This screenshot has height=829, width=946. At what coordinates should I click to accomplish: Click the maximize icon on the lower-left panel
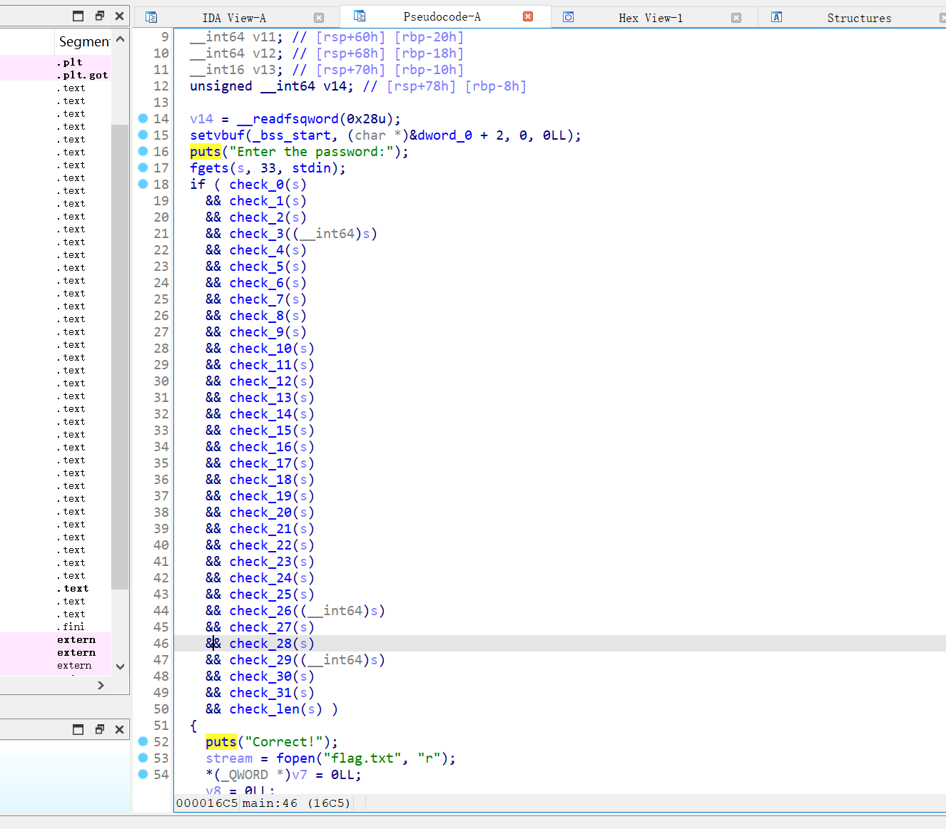pos(78,729)
